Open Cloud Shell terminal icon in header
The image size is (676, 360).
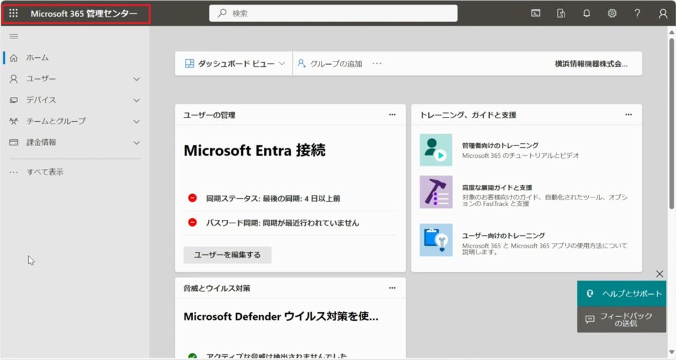pos(535,13)
